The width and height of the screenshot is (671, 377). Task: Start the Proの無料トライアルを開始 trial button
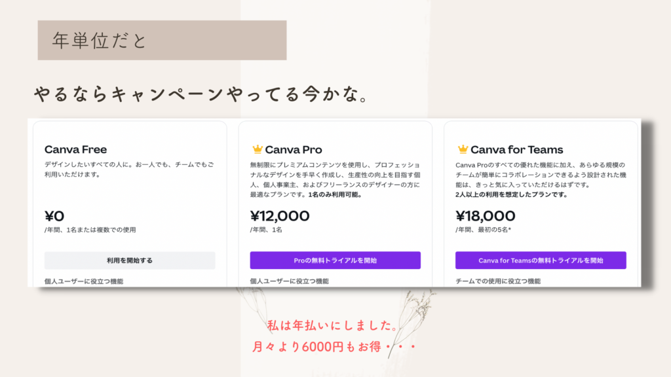click(335, 260)
